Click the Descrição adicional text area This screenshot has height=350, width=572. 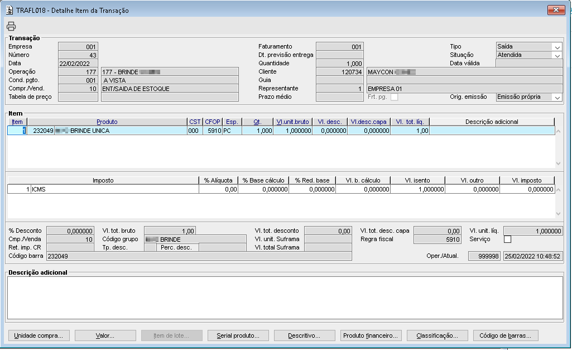(x=285, y=298)
